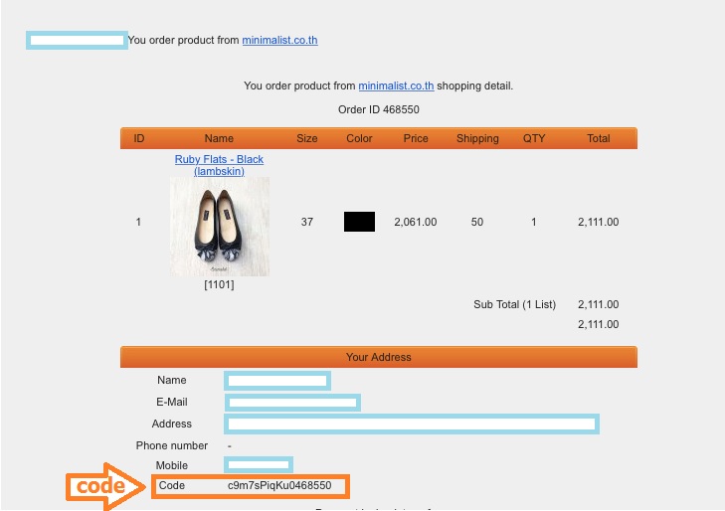
Task: Click the redacted Address field
Action: [412, 425]
